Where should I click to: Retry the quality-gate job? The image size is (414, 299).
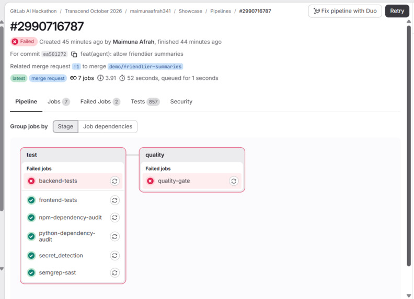234,181
